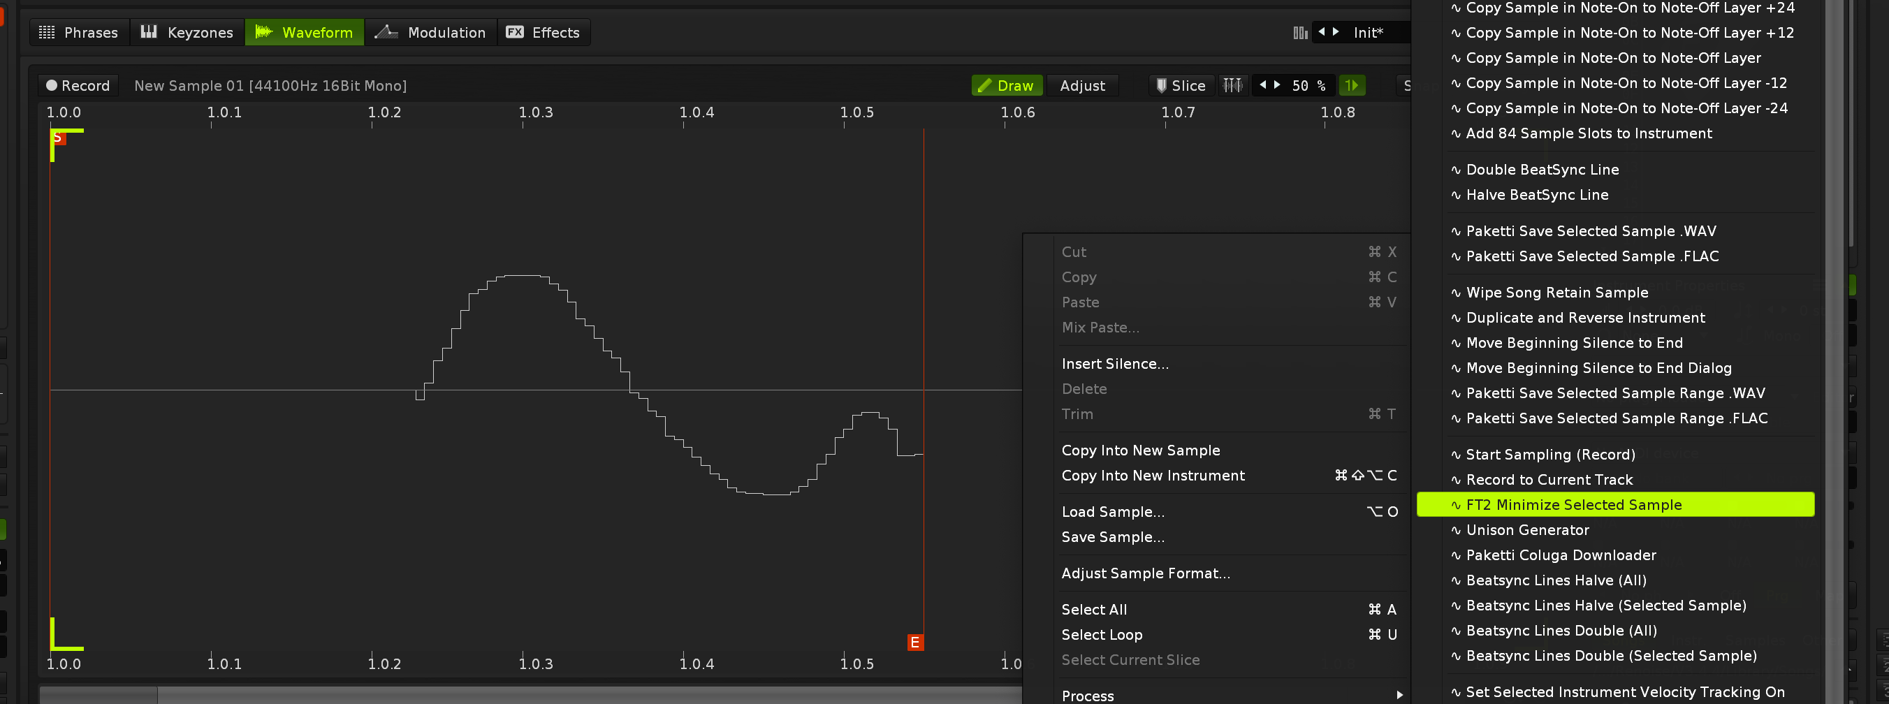Switch to the Modulation tab
Screen dimensions: 1889x704
coord(430,33)
